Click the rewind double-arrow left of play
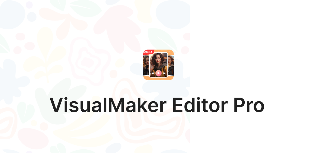Viewport: 314px width, 153px height. [153, 73]
